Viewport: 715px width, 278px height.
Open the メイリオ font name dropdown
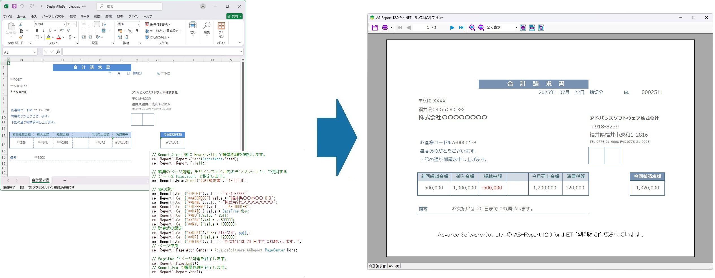click(64, 24)
